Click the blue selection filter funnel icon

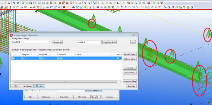(77, 7)
